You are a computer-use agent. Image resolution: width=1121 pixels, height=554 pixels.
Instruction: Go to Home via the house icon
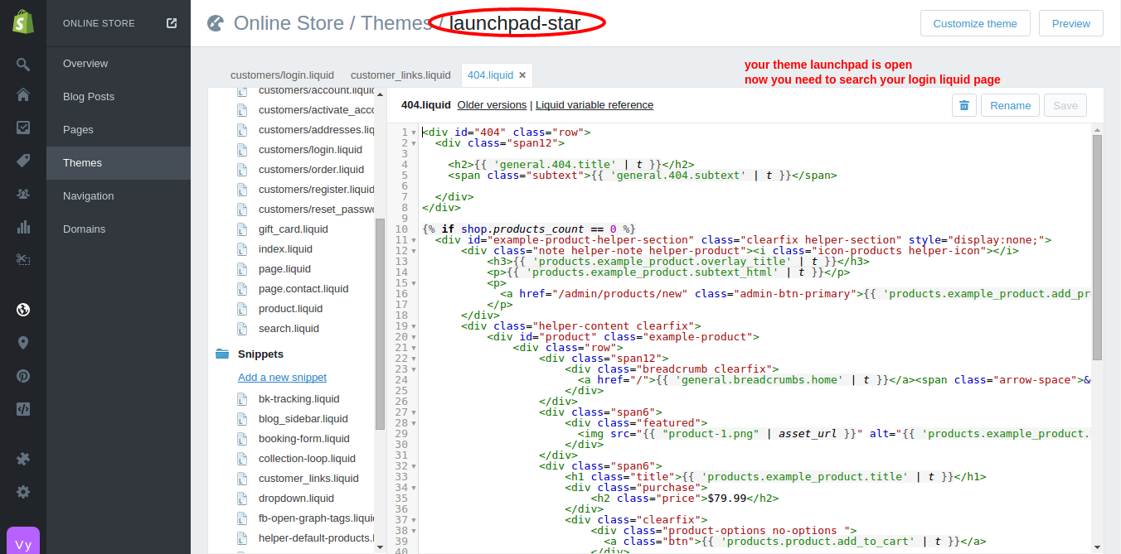(x=23, y=94)
